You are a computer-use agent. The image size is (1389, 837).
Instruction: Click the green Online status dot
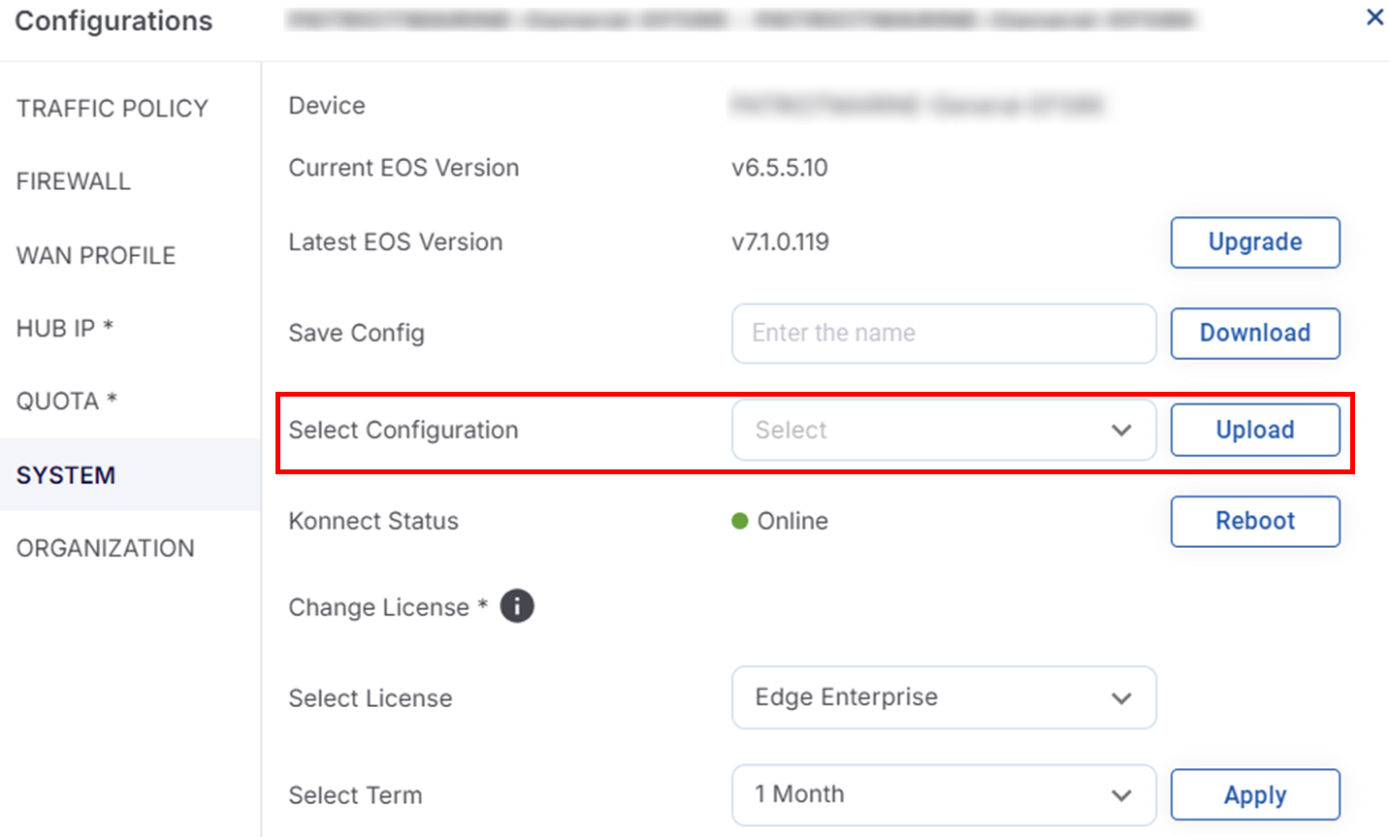click(740, 522)
